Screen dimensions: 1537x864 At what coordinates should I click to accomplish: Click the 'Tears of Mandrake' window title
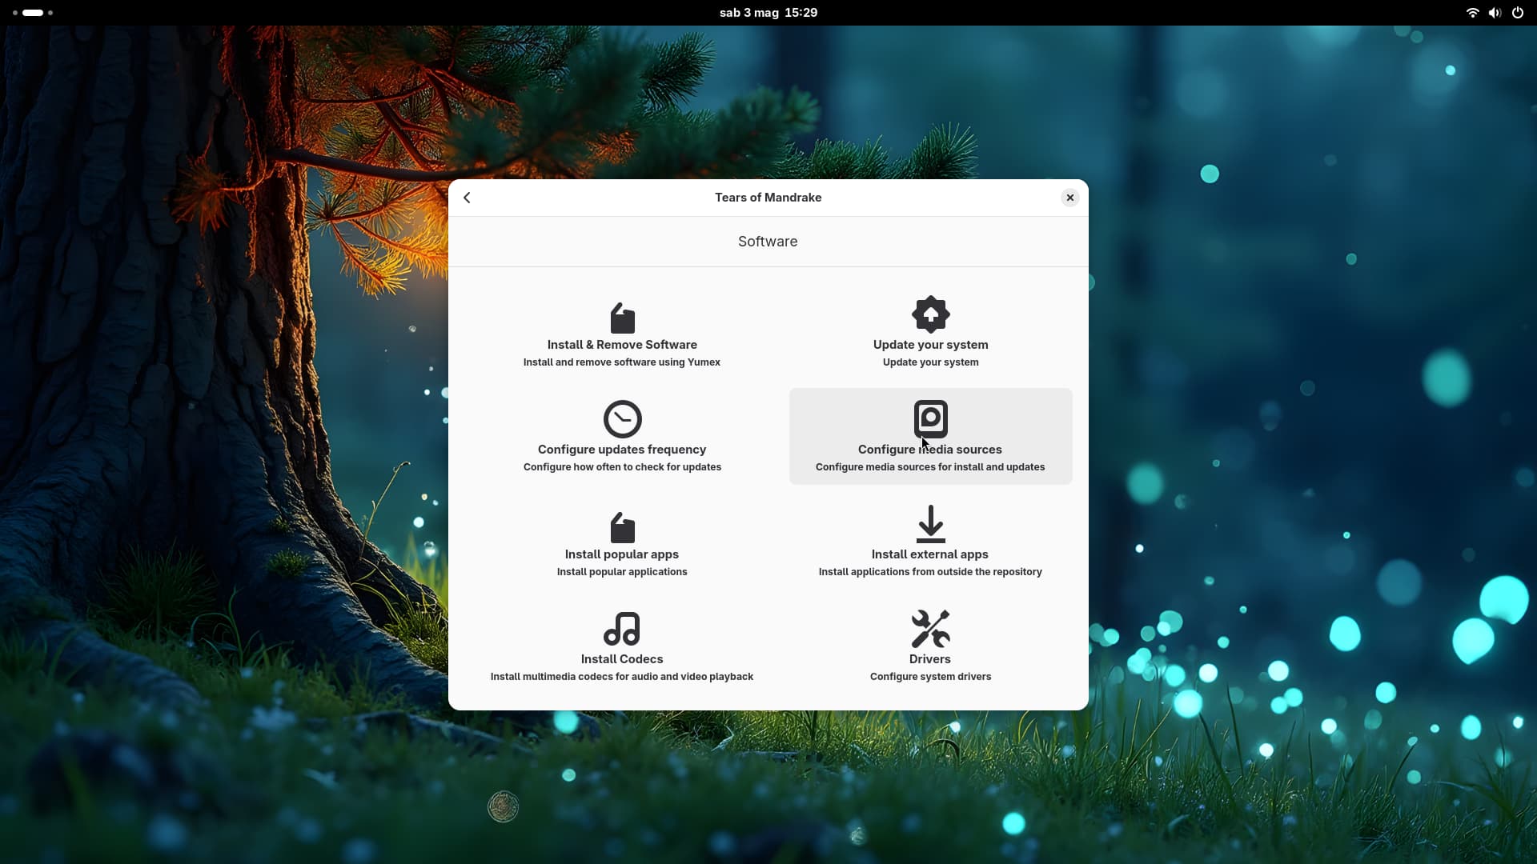768,198
